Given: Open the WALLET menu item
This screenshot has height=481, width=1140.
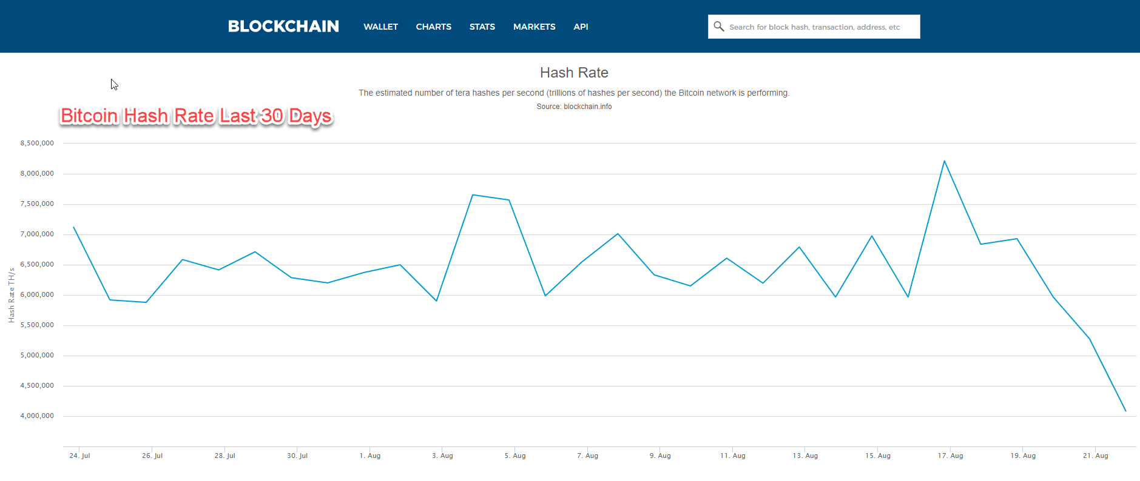Looking at the screenshot, I should point(380,27).
